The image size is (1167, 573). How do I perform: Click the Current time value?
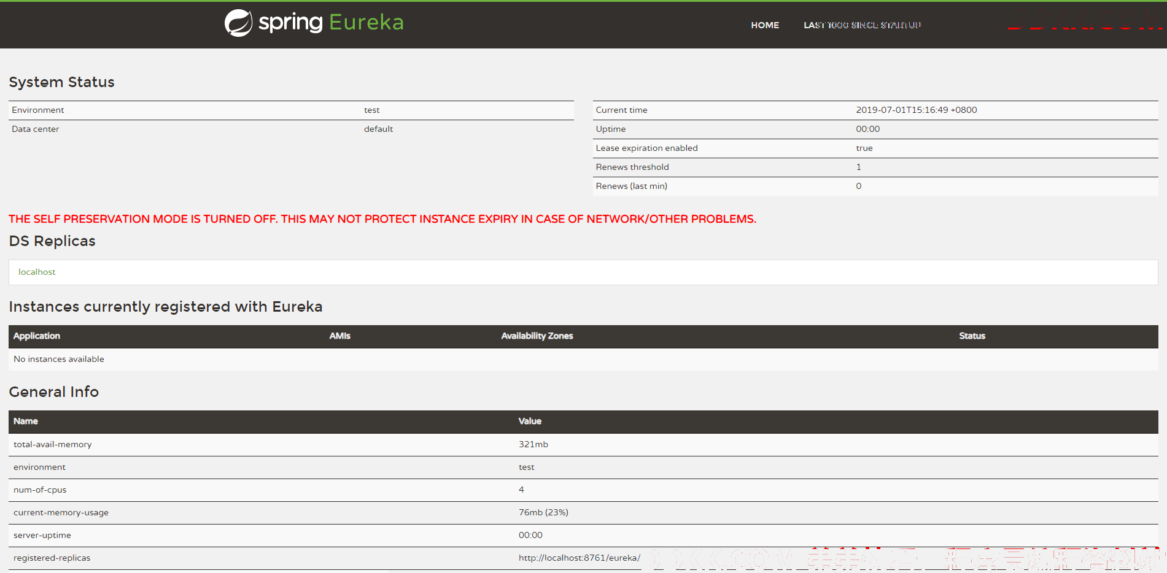click(916, 110)
